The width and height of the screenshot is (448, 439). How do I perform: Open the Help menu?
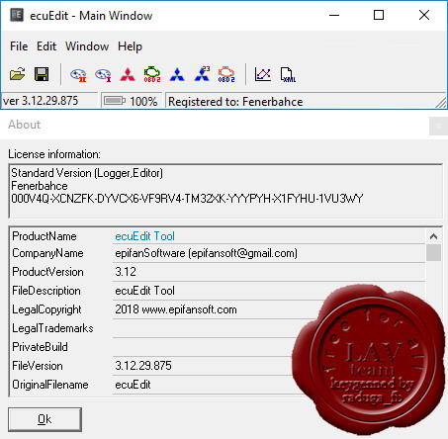coord(130,46)
